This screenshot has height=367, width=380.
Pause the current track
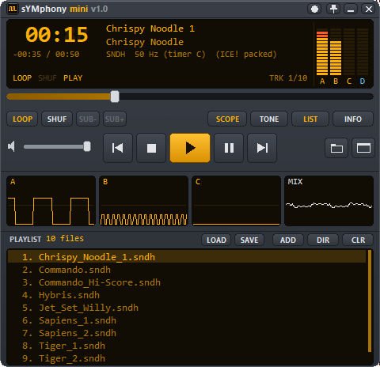pos(229,148)
